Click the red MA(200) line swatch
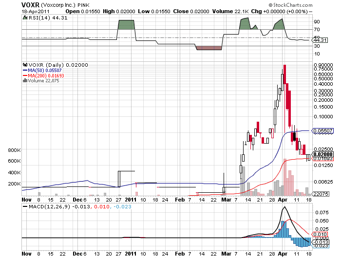Viewport: 341px width, 258px height. (25, 75)
